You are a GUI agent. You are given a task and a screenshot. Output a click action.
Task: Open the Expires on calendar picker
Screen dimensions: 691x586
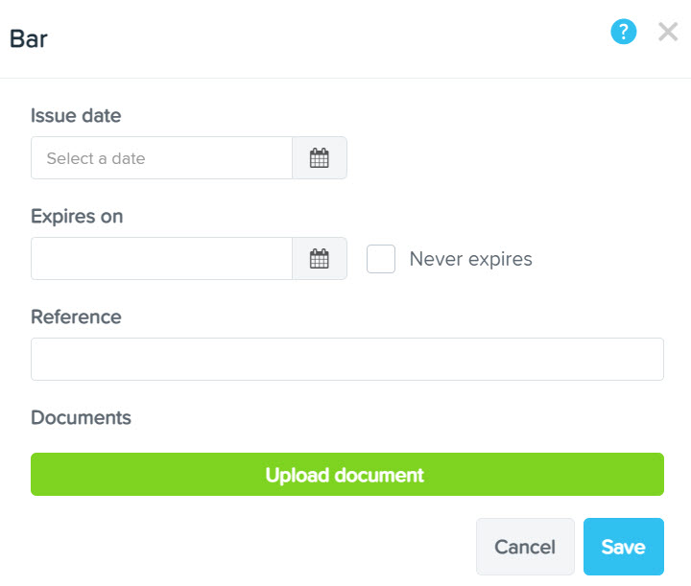(x=320, y=259)
